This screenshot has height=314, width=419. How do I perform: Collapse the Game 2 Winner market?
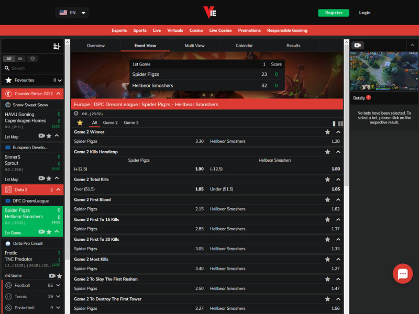(338, 132)
